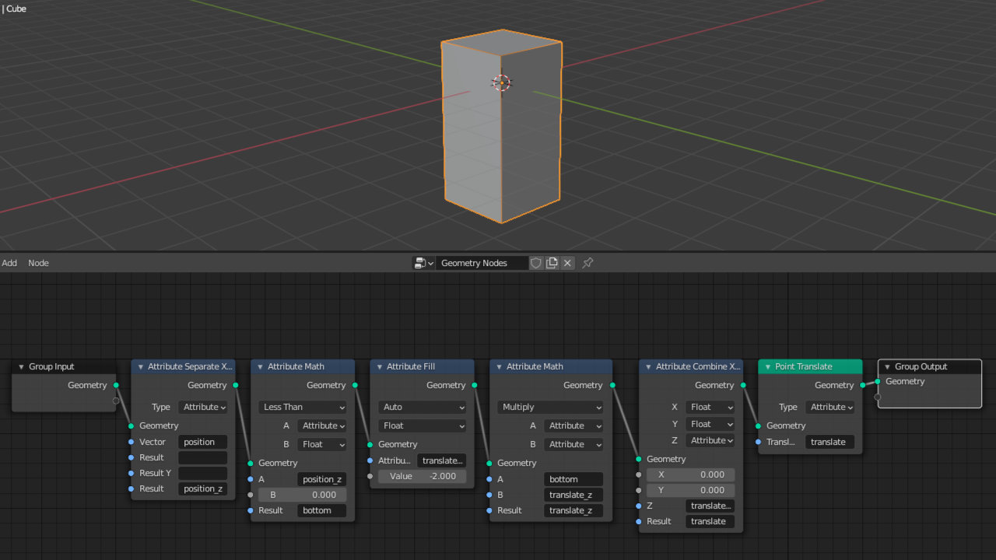This screenshot has height=560, width=996.
Task: Click the Vector field containing position
Action: (x=203, y=442)
